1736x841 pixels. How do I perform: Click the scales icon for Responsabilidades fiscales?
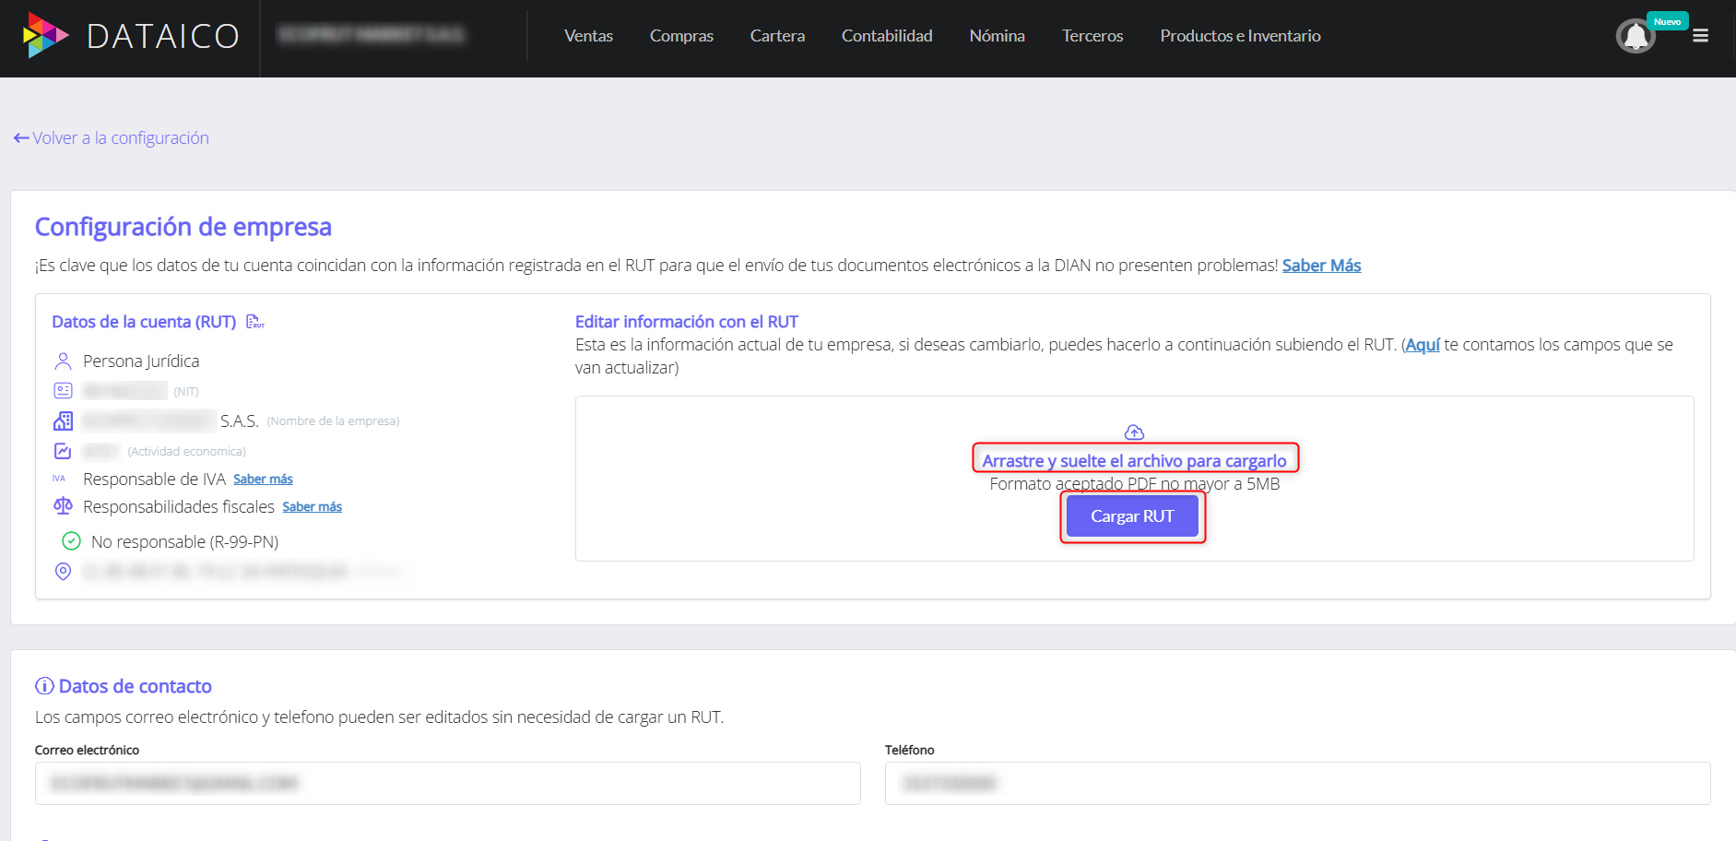pos(62,506)
